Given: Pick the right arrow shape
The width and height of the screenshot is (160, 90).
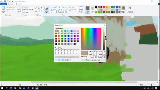Looking at the screenshot, I should point(61,10).
